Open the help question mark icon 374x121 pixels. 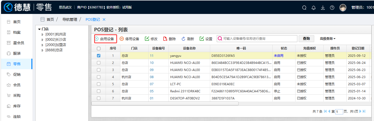(x=332, y=8)
